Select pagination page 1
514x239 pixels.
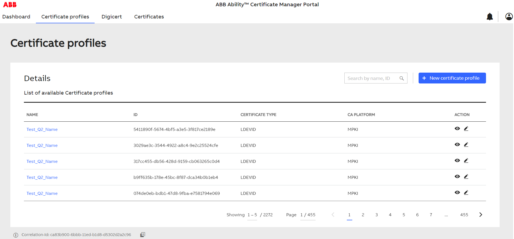[349, 215]
